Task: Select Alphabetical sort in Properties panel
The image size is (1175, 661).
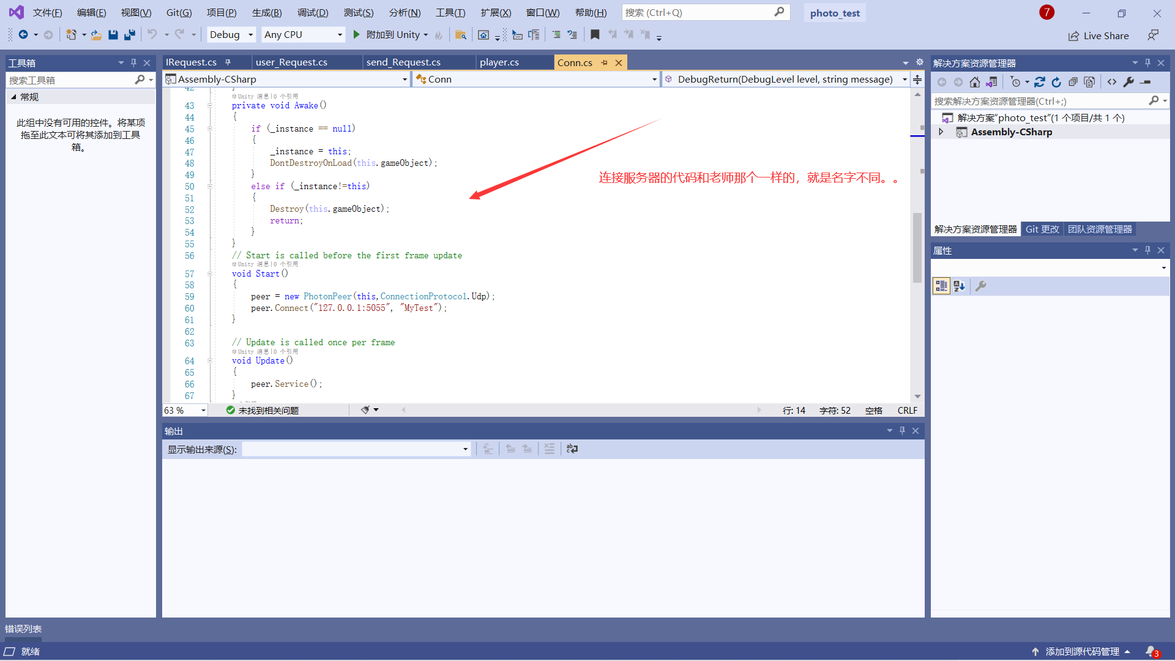Action: 959,286
